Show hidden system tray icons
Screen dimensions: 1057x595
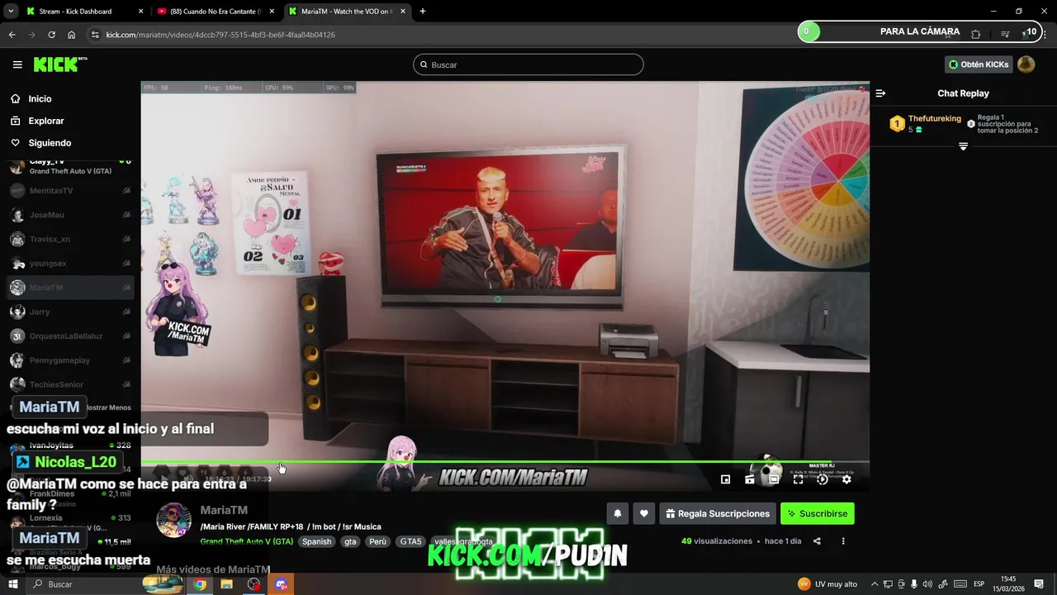pyautogui.click(x=875, y=584)
